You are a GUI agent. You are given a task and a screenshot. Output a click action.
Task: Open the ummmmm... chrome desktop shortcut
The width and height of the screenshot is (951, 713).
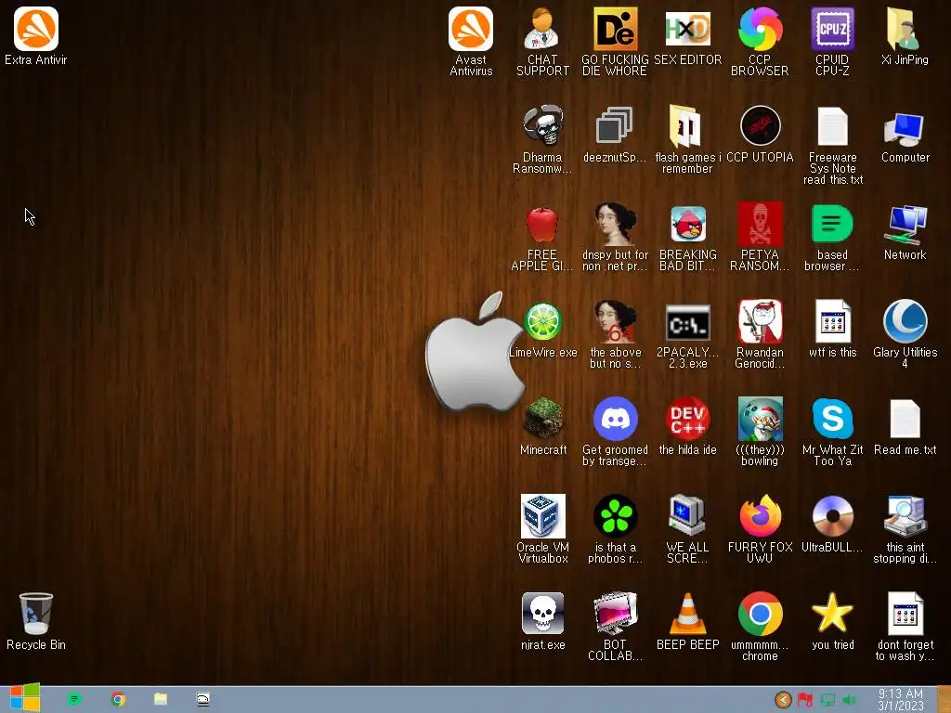(x=760, y=628)
